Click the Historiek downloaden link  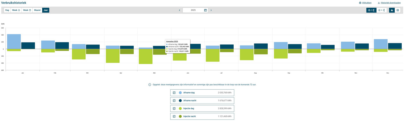(x=391, y=3)
